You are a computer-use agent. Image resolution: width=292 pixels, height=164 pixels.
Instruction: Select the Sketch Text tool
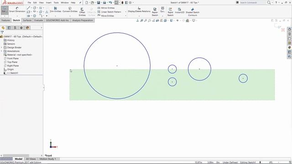click(47, 12)
